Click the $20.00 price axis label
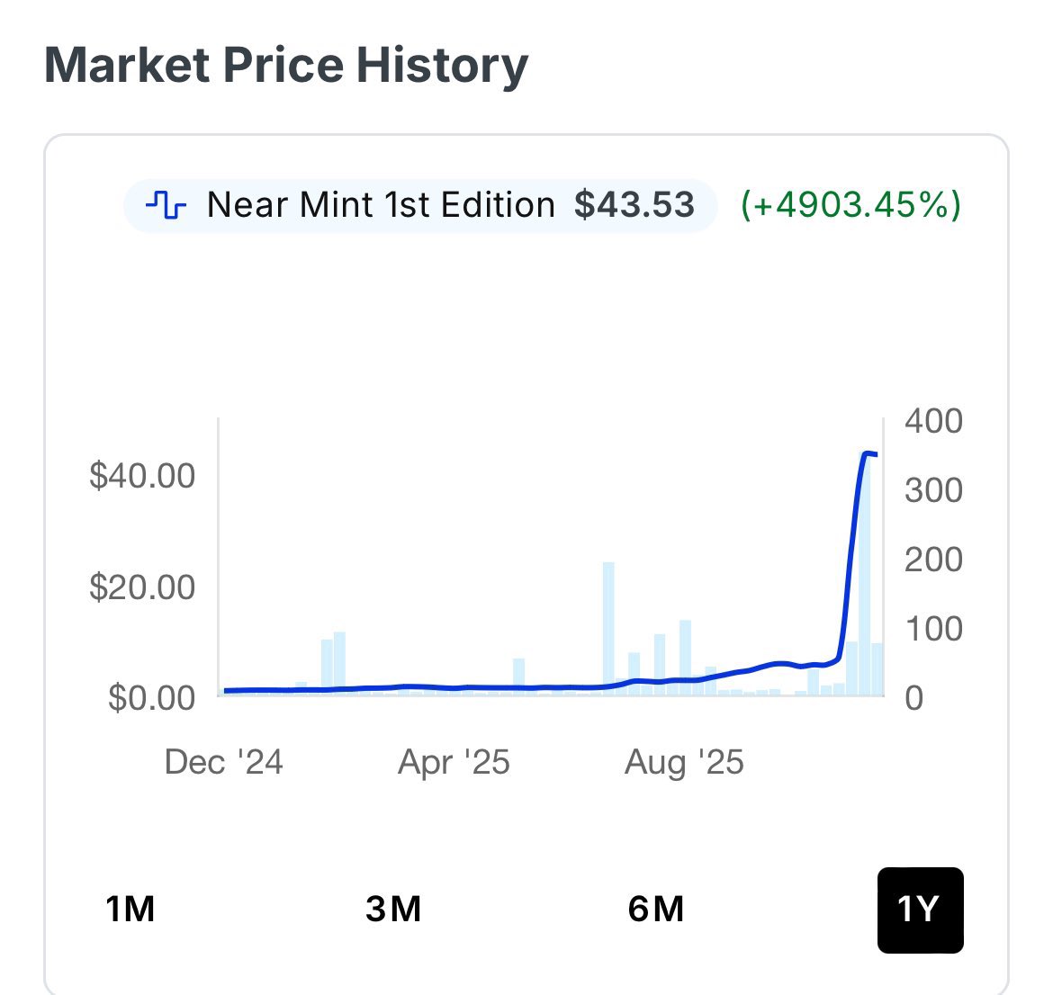Viewport: 1053px width, 995px height. click(x=142, y=587)
